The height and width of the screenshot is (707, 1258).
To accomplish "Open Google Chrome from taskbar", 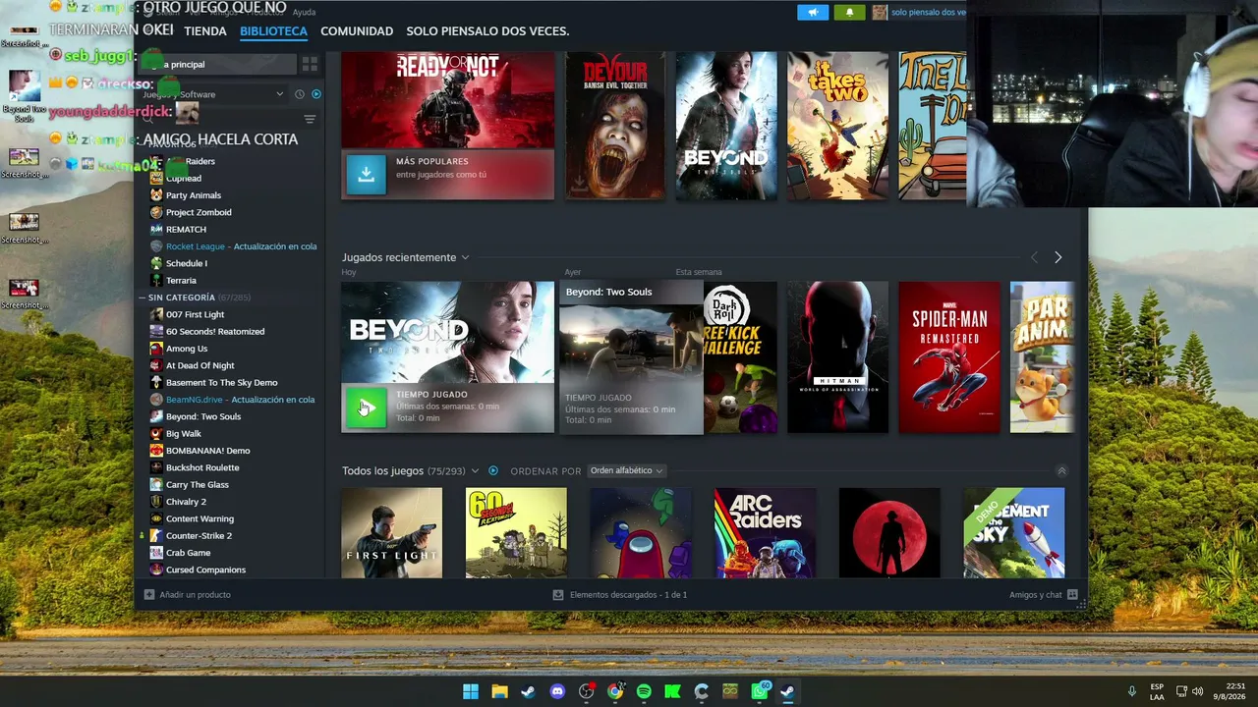I will 615,691.
